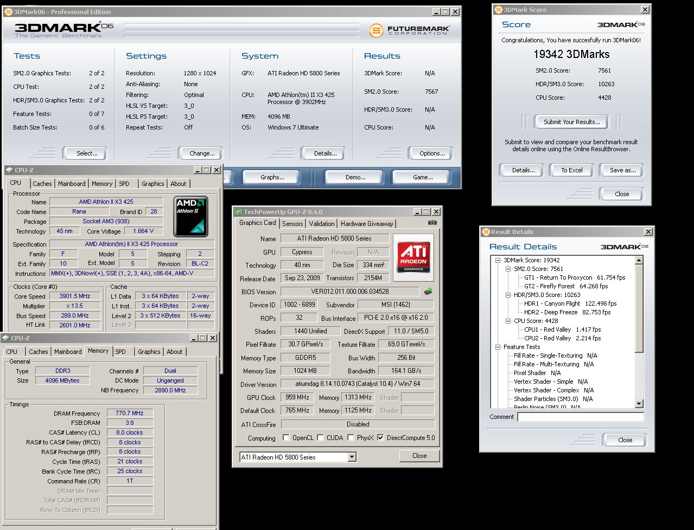Switch to the Sensors tab in GPU-Z
The image size is (694, 530).
click(x=292, y=224)
